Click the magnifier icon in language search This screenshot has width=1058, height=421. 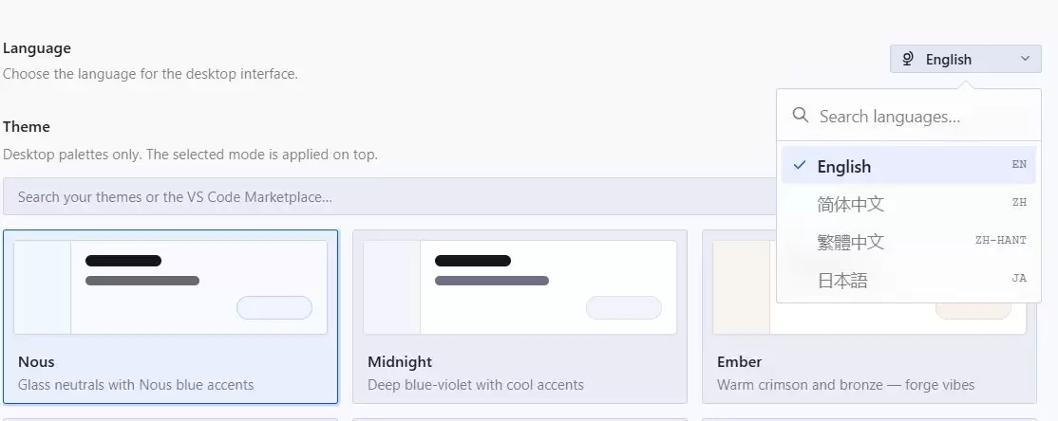pos(801,115)
